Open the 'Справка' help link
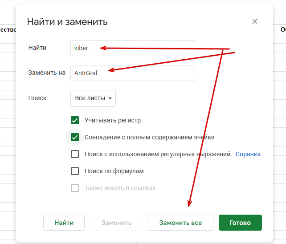The width and height of the screenshot is (286, 244). (248, 154)
